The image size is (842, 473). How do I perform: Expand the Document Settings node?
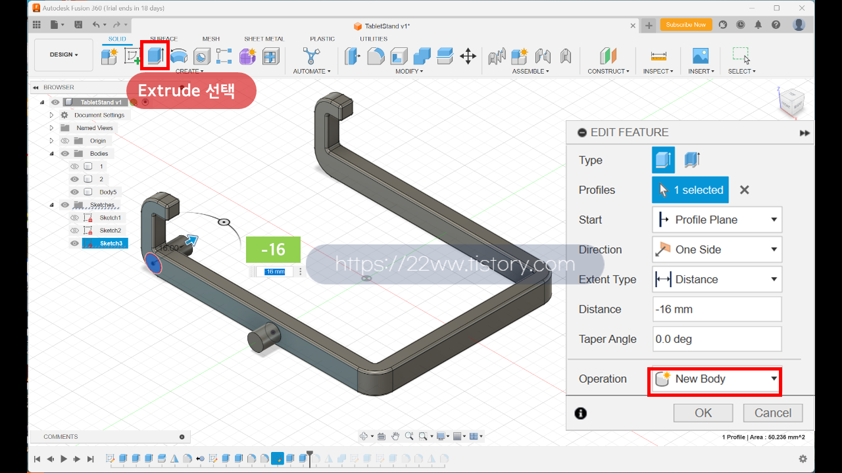coord(51,115)
